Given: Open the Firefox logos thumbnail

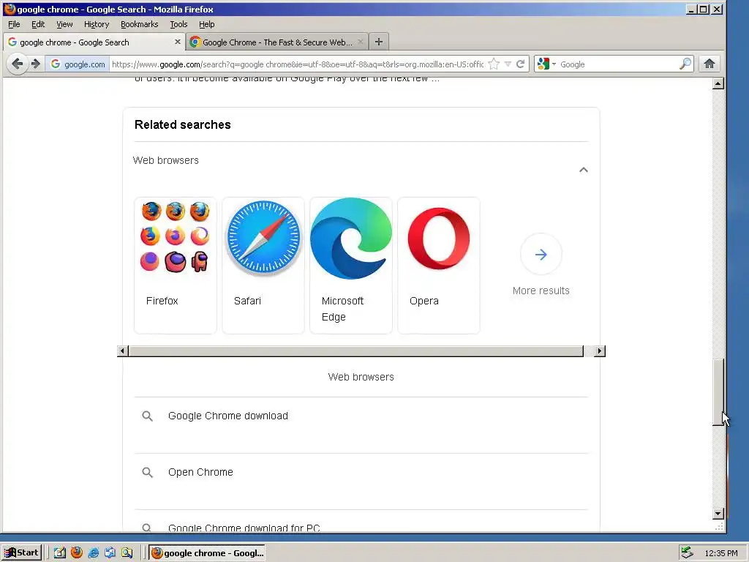Looking at the screenshot, I should [176, 238].
